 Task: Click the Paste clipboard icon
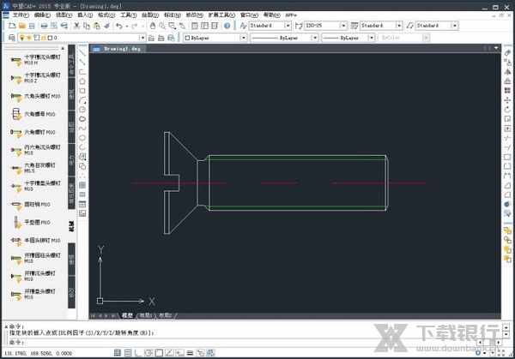(96, 26)
